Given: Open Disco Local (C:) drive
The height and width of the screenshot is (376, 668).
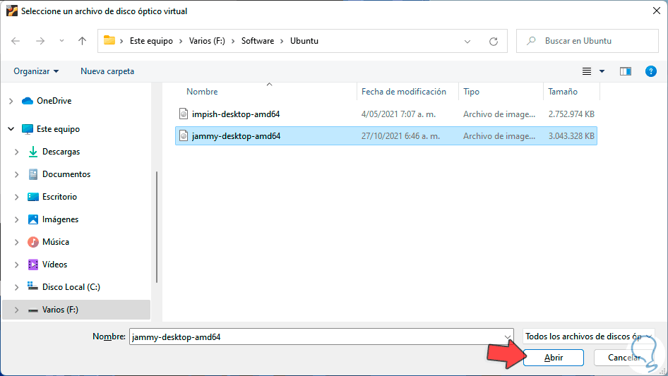Looking at the screenshot, I should click(x=71, y=287).
